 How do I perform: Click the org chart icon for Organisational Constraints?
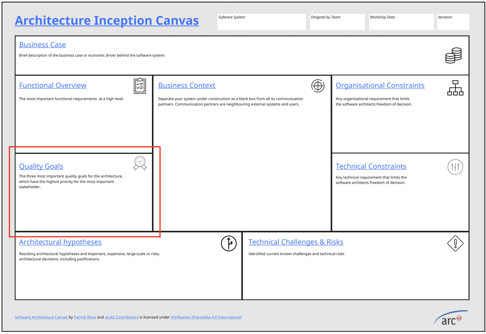(x=455, y=88)
